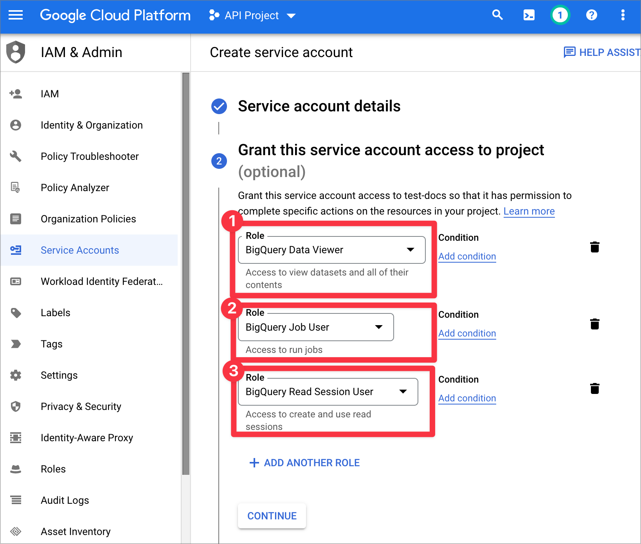
Task: Click the Audit Logs lines icon
Action: pos(16,500)
